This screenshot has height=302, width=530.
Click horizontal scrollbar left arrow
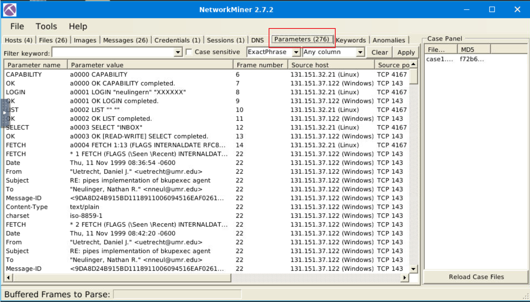[x=8, y=277]
